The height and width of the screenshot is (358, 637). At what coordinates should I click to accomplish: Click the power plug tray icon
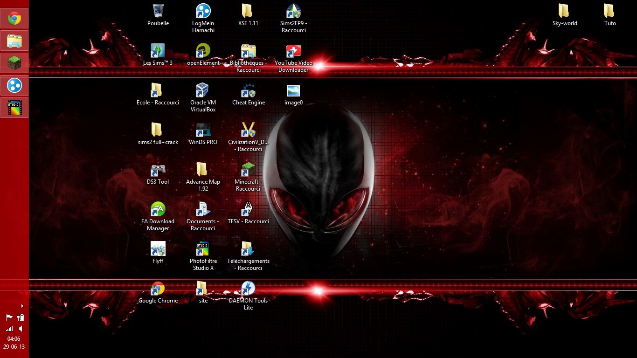[x=20, y=317]
